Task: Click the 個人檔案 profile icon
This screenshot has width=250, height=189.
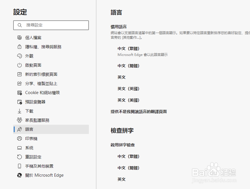Action: click(x=19, y=38)
